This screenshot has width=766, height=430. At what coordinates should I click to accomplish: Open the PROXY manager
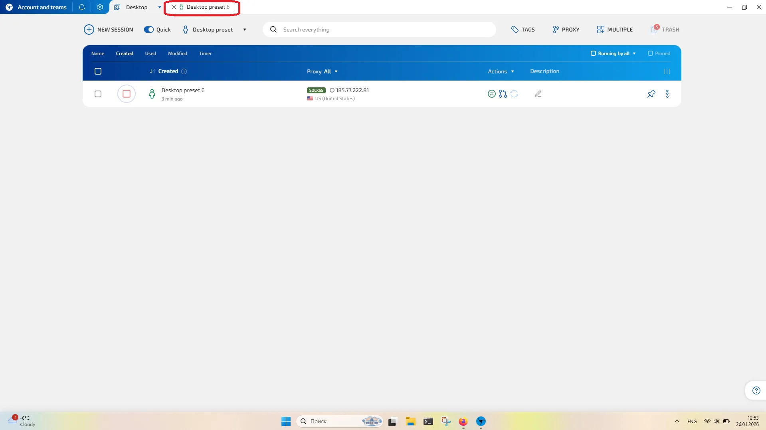[566, 30]
